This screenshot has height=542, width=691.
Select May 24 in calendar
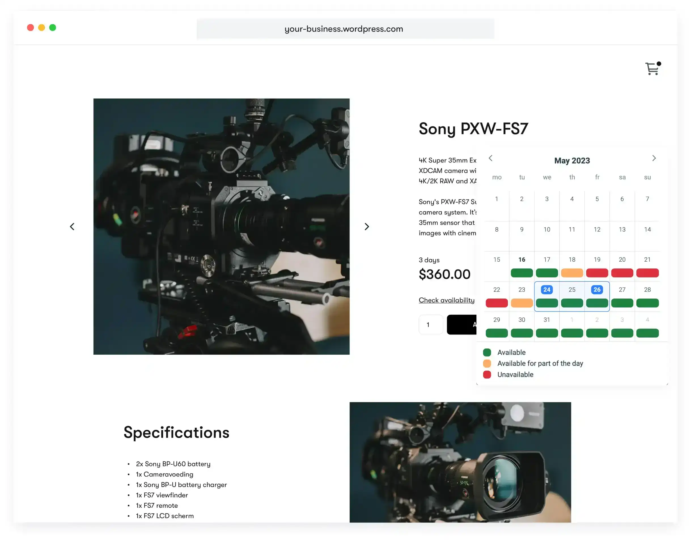pyautogui.click(x=547, y=290)
